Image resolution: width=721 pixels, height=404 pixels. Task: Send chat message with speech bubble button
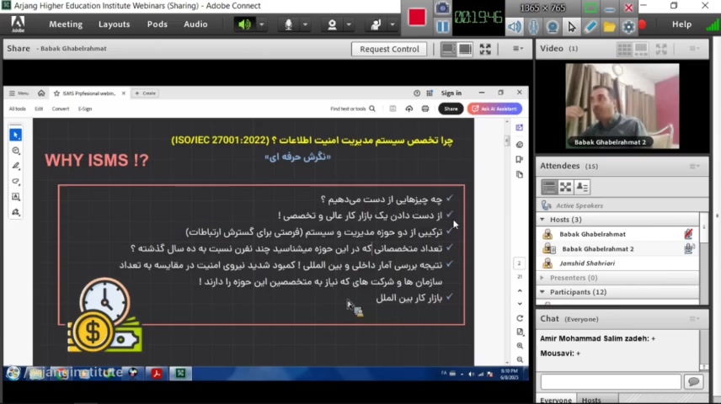click(x=693, y=382)
